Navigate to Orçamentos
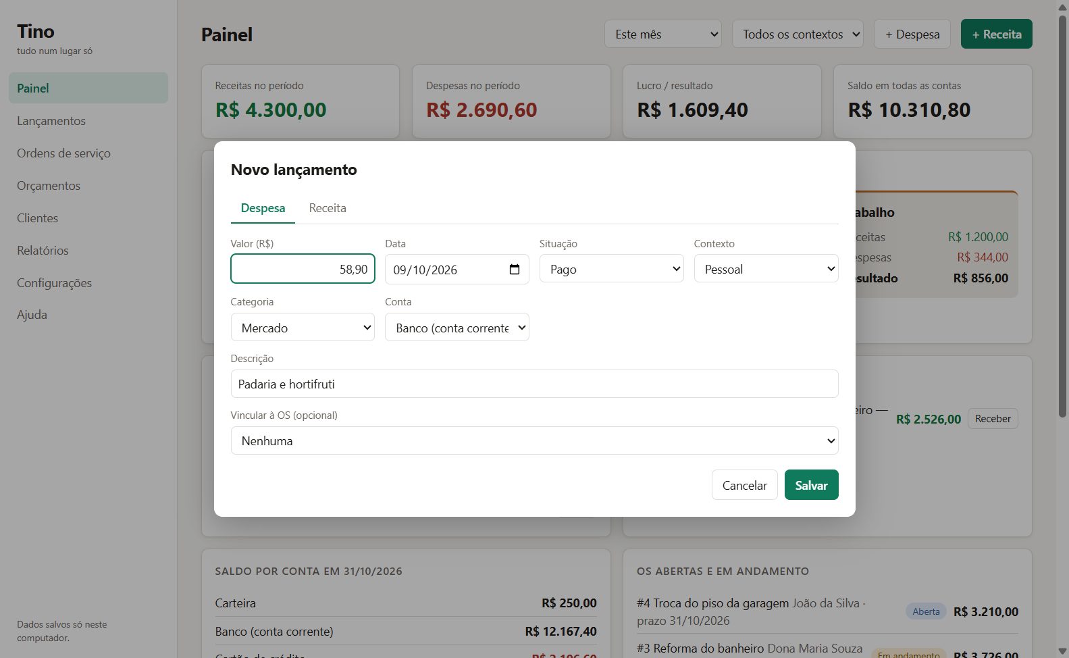1069x658 pixels. pyautogui.click(x=88, y=186)
